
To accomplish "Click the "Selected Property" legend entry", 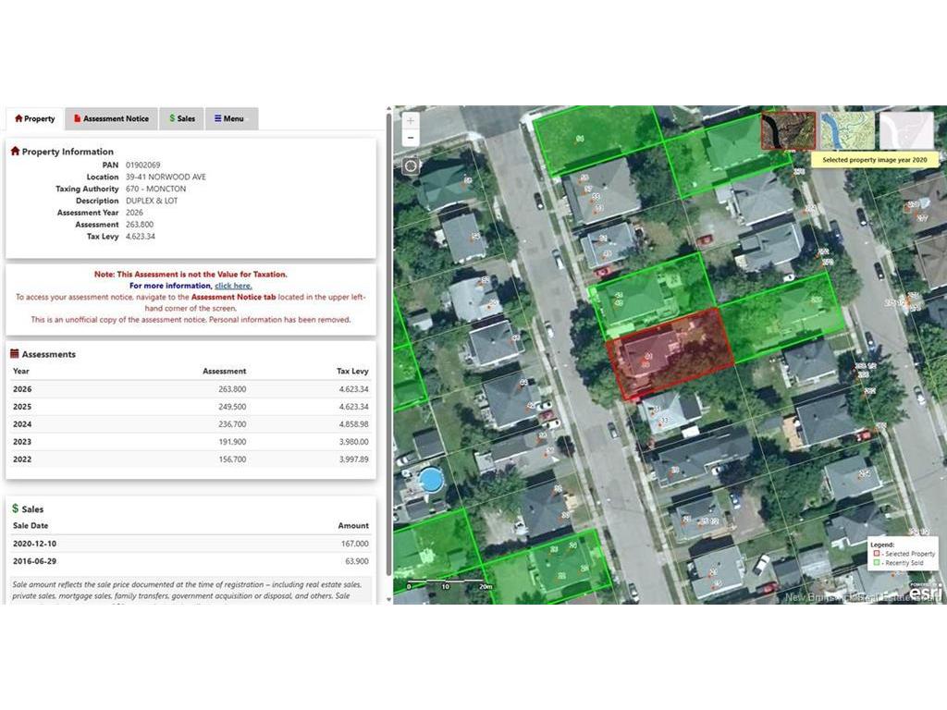I will tap(904, 554).
